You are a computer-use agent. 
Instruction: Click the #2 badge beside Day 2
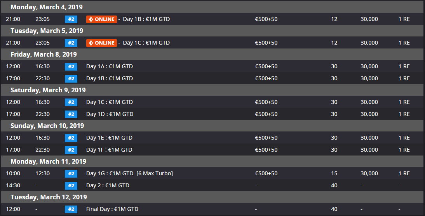click(x=71, y=185)
